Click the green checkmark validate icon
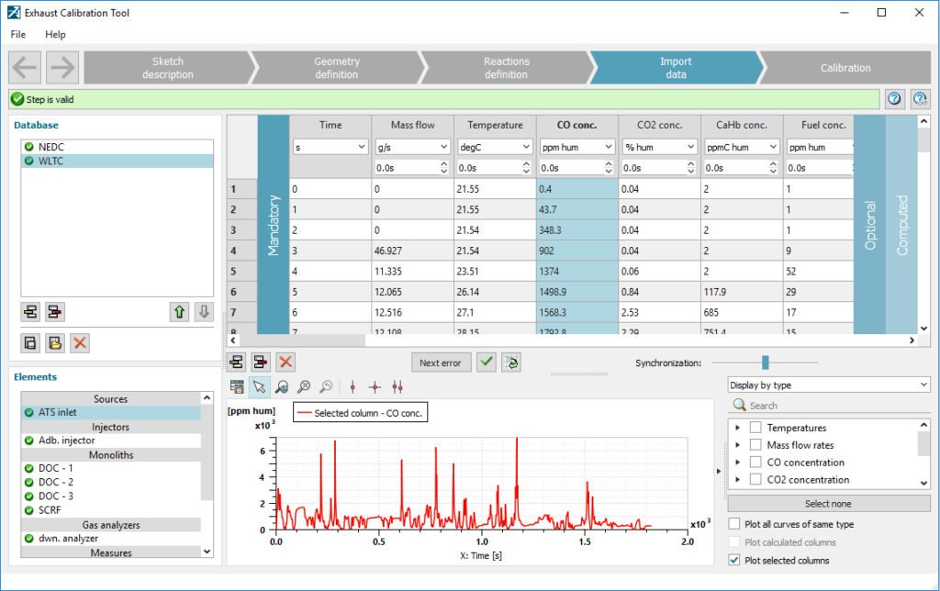Viewport: 940px width, 591px height. click(x=487, y=362)
